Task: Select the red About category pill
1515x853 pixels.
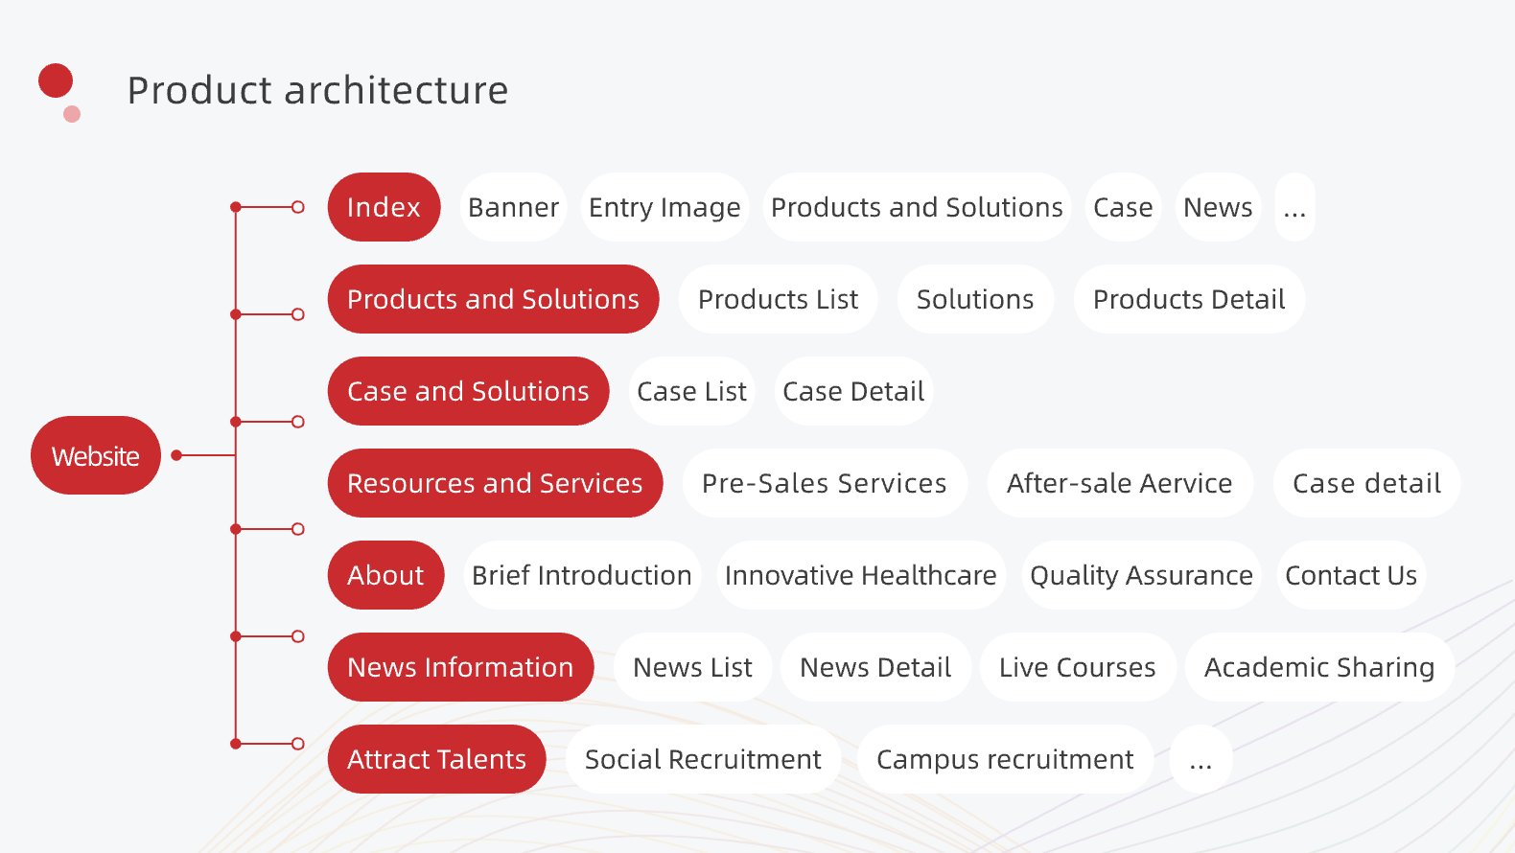Action: pos(385,575)
